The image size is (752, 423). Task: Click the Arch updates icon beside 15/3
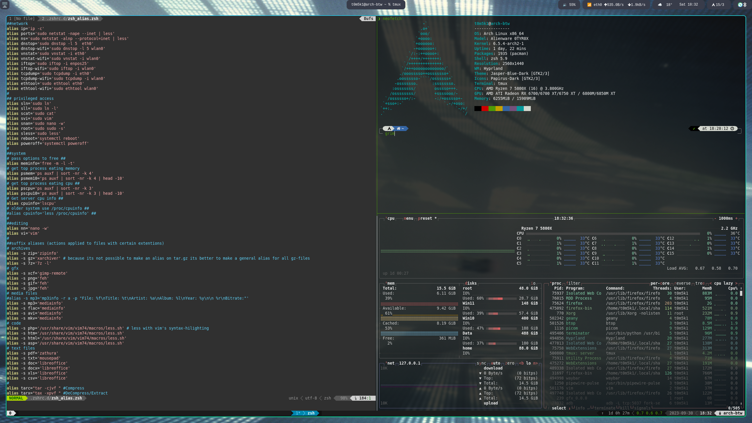(x=713, y=5)
